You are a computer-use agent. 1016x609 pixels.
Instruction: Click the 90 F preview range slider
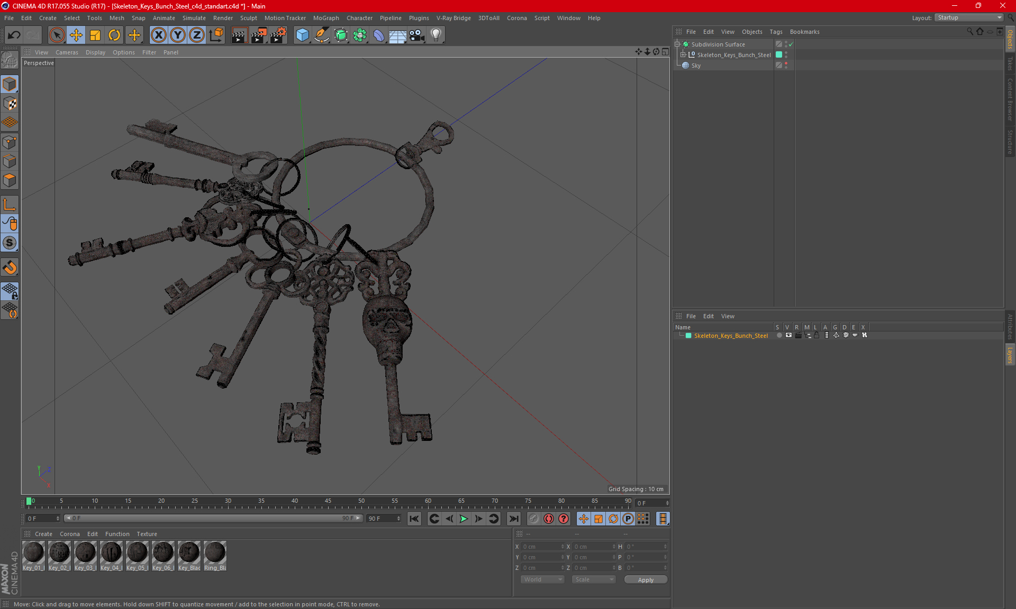pyautogui.click(x=213, y=518)
